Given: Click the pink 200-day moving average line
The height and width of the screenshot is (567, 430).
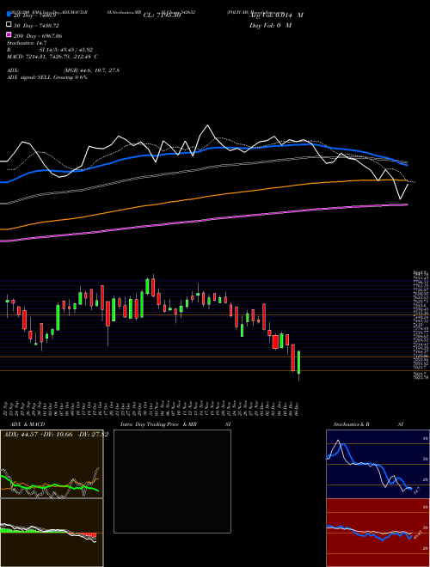Looking at the screenshot, I should tap(204, 219).
